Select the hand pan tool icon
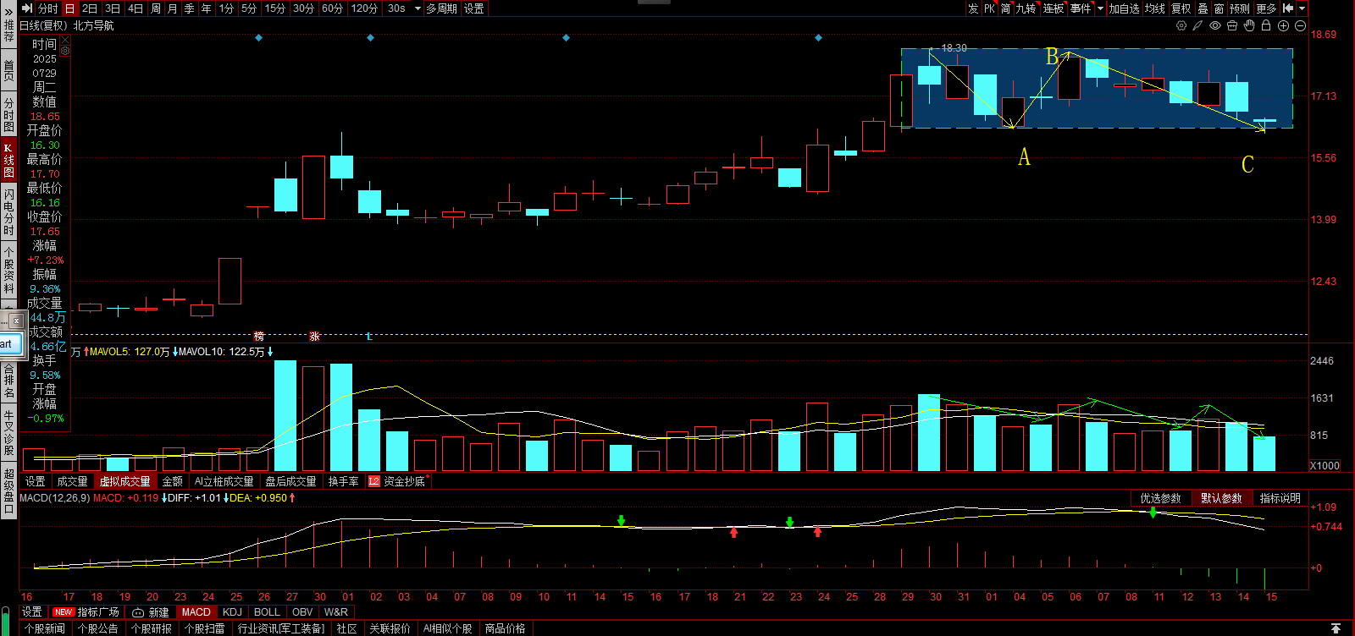This screenshot has width=1355, height=636. 1249,25
